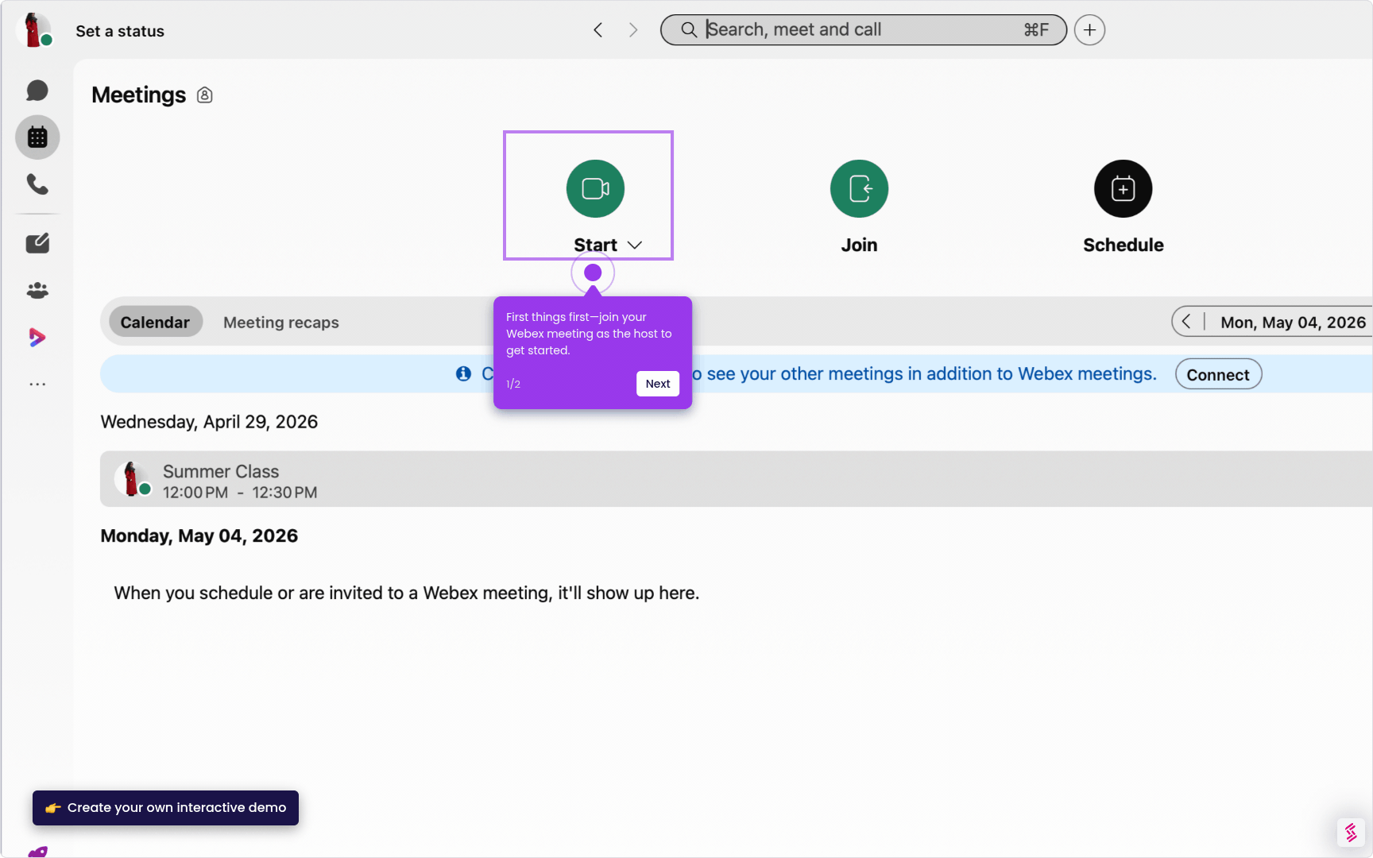Show more sidebar options (three dots)
The width and height of the screenshot is (1373, 858).
[37, 385]
